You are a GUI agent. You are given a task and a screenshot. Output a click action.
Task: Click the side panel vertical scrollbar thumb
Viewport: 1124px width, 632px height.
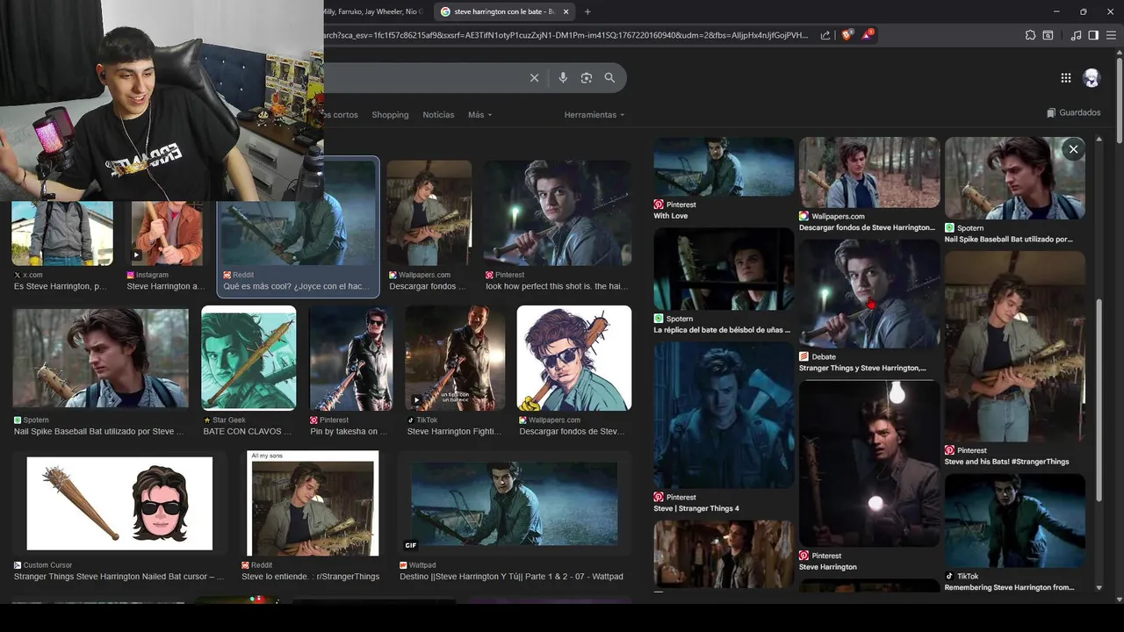[1099, 399]
